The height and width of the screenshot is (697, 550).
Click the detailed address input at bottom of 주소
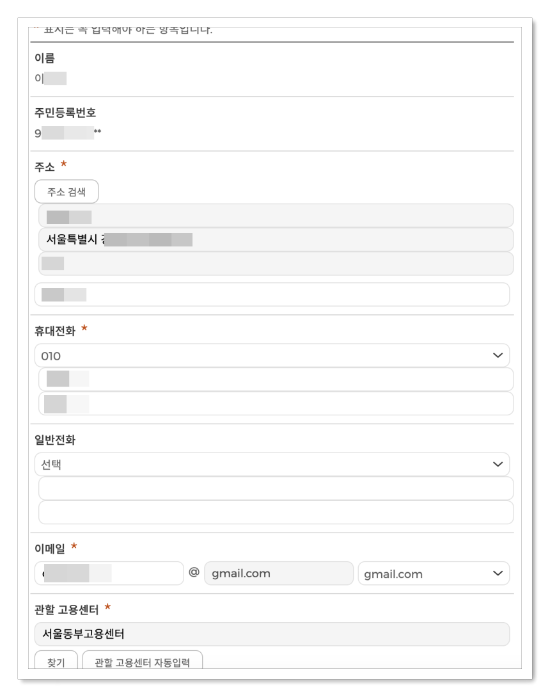coord(275,294)
